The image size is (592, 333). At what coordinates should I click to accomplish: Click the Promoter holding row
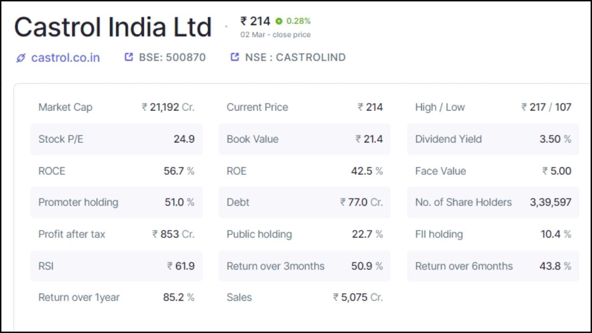coord(116,202)
